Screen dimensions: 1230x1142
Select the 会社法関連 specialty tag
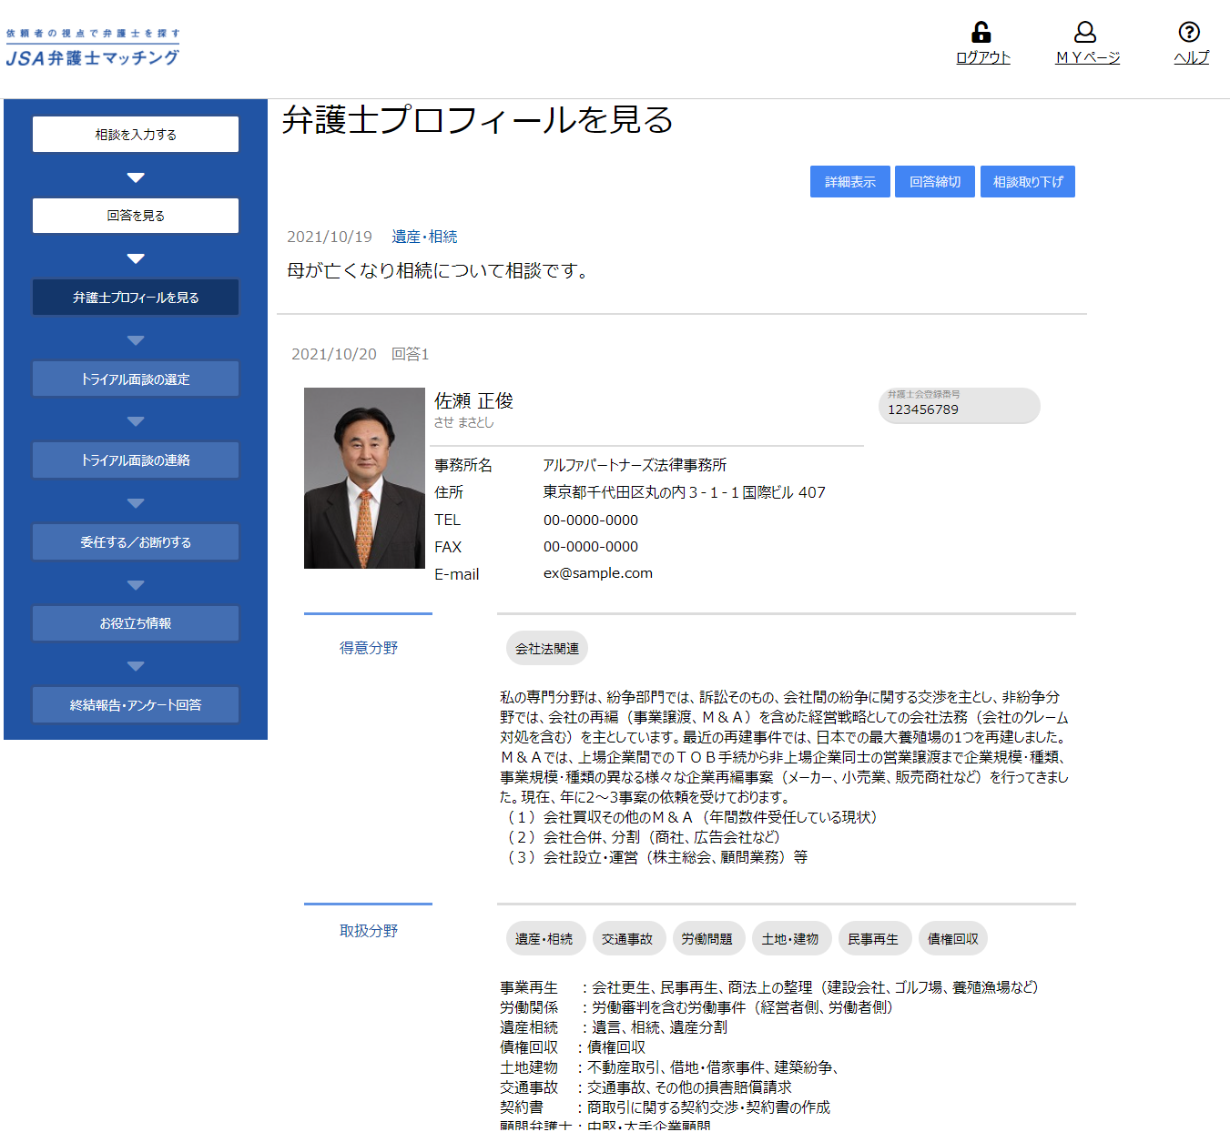547,648
